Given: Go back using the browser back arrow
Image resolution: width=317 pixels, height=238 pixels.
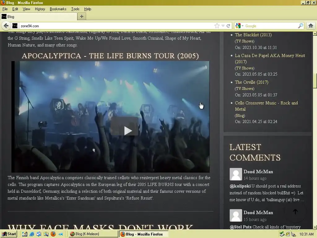Looking at the screenshot, I should [6, 26].
